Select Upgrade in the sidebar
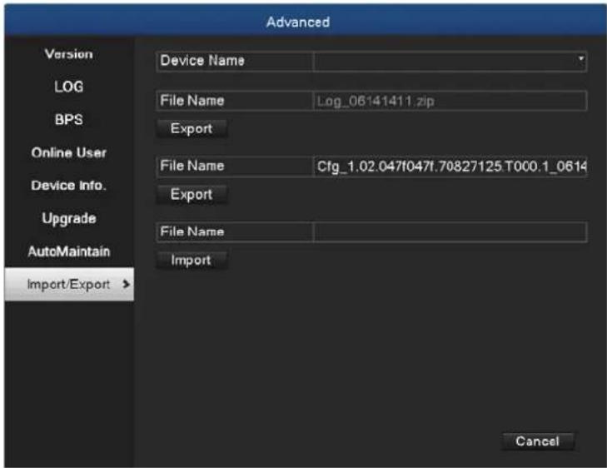 click(69, 218)
